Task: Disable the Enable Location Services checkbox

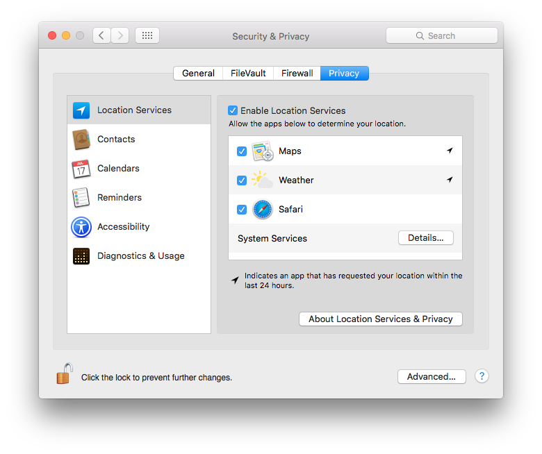Action: click(x=233, y=110)
